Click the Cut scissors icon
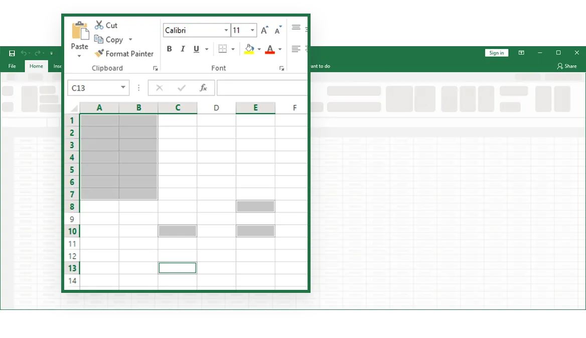Viewport: 586px width, 338px height. pos(99,25)
